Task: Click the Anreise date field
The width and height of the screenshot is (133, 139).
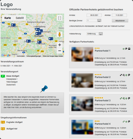Action: (x=94, y=15)
